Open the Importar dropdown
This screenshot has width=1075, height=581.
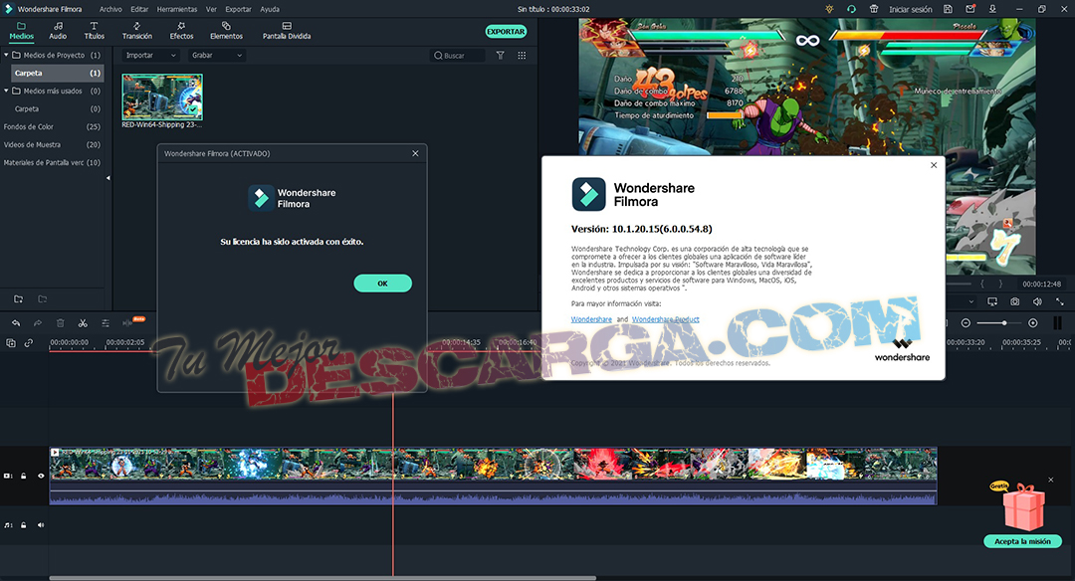tap(151, 56)
